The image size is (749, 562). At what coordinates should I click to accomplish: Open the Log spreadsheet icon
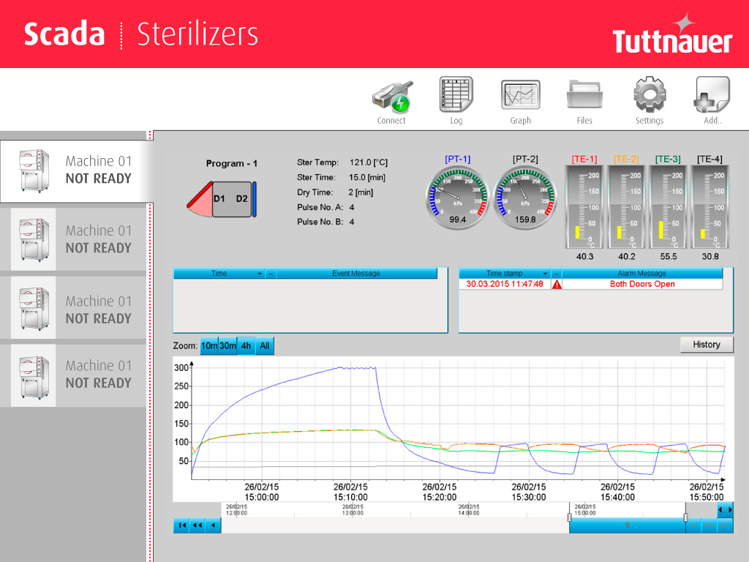(x=456, y=94)
